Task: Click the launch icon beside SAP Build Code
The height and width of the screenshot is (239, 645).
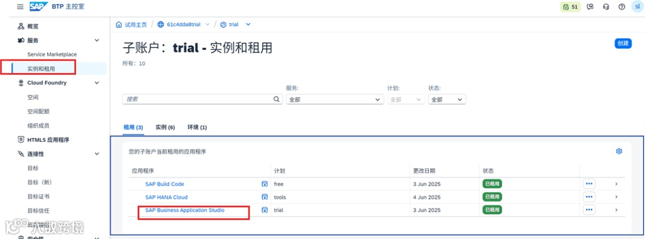Action: click(x=265, y=184)
